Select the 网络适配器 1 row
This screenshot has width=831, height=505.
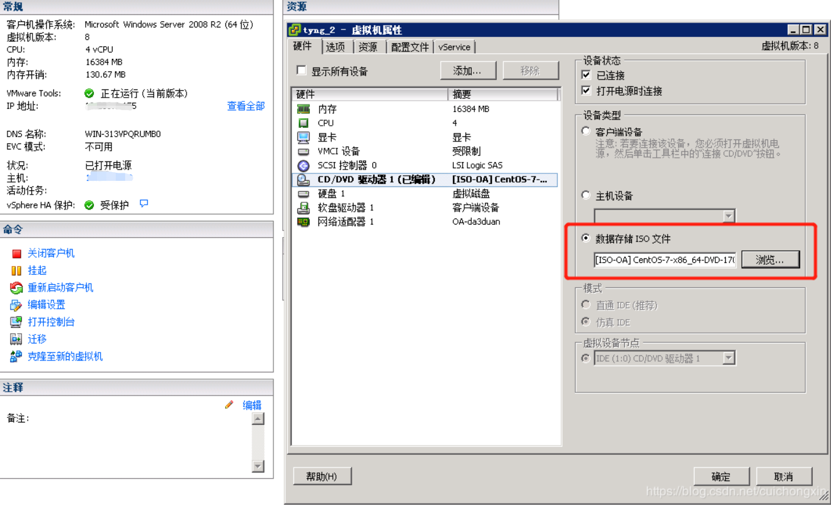424,222
